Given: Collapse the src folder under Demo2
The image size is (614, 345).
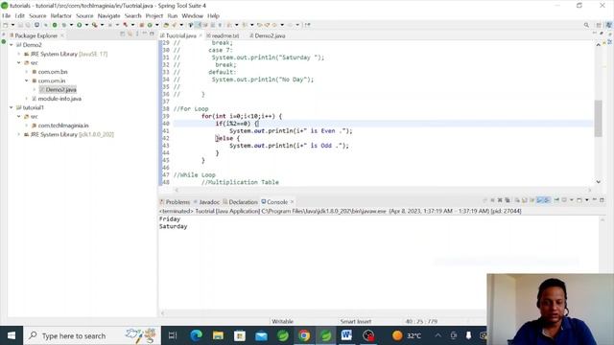Looking at the screenshot, I should [19, 62].
